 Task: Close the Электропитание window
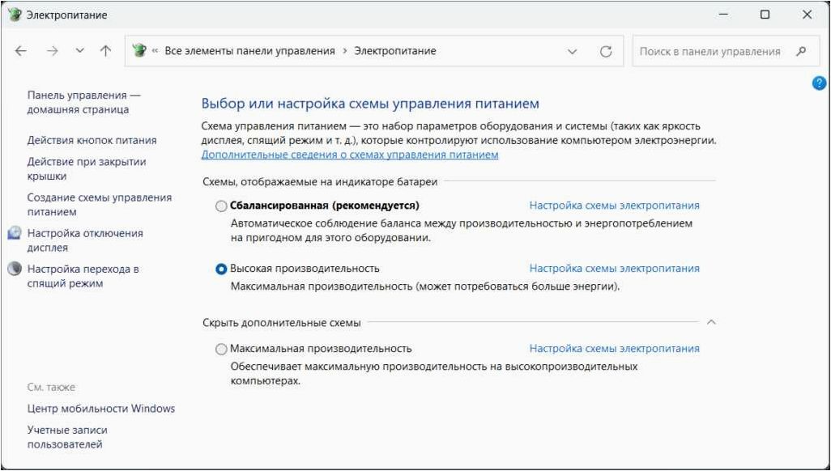807,15
